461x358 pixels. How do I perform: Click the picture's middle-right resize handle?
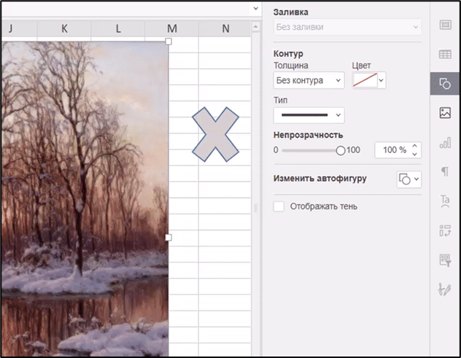coord(168,237)
